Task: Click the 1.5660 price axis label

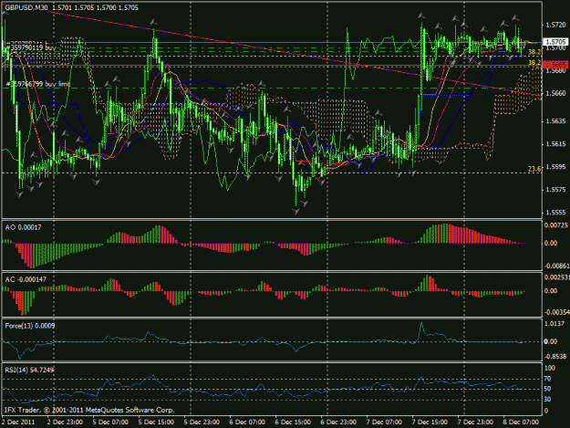Action: (555, 93)
